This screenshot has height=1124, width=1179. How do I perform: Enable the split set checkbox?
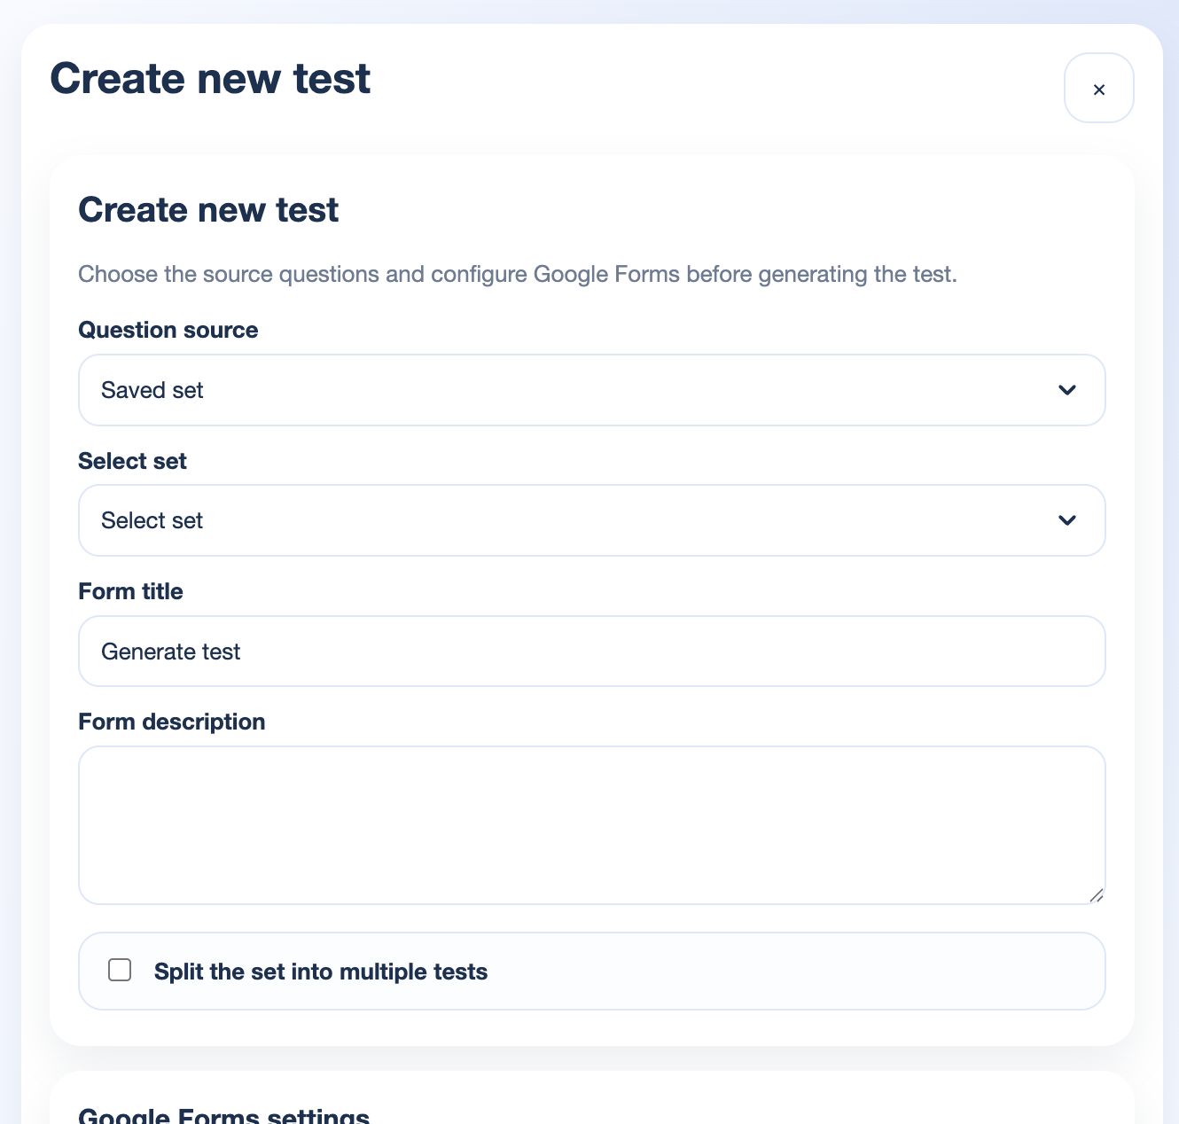(x=120, y=970)
